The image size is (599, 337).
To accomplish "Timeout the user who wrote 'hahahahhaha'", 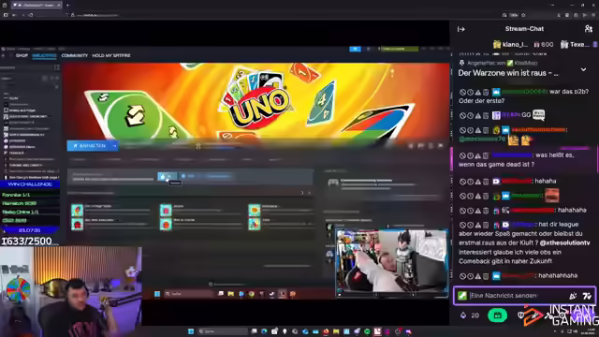I will 470,276.
